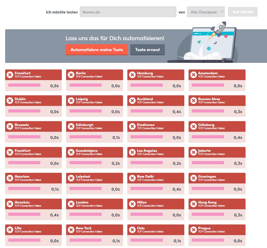The height and width of the screenshot is (248, 267).
Task: Click the X icon on Auckland card
Action: (x=132, y=101)
